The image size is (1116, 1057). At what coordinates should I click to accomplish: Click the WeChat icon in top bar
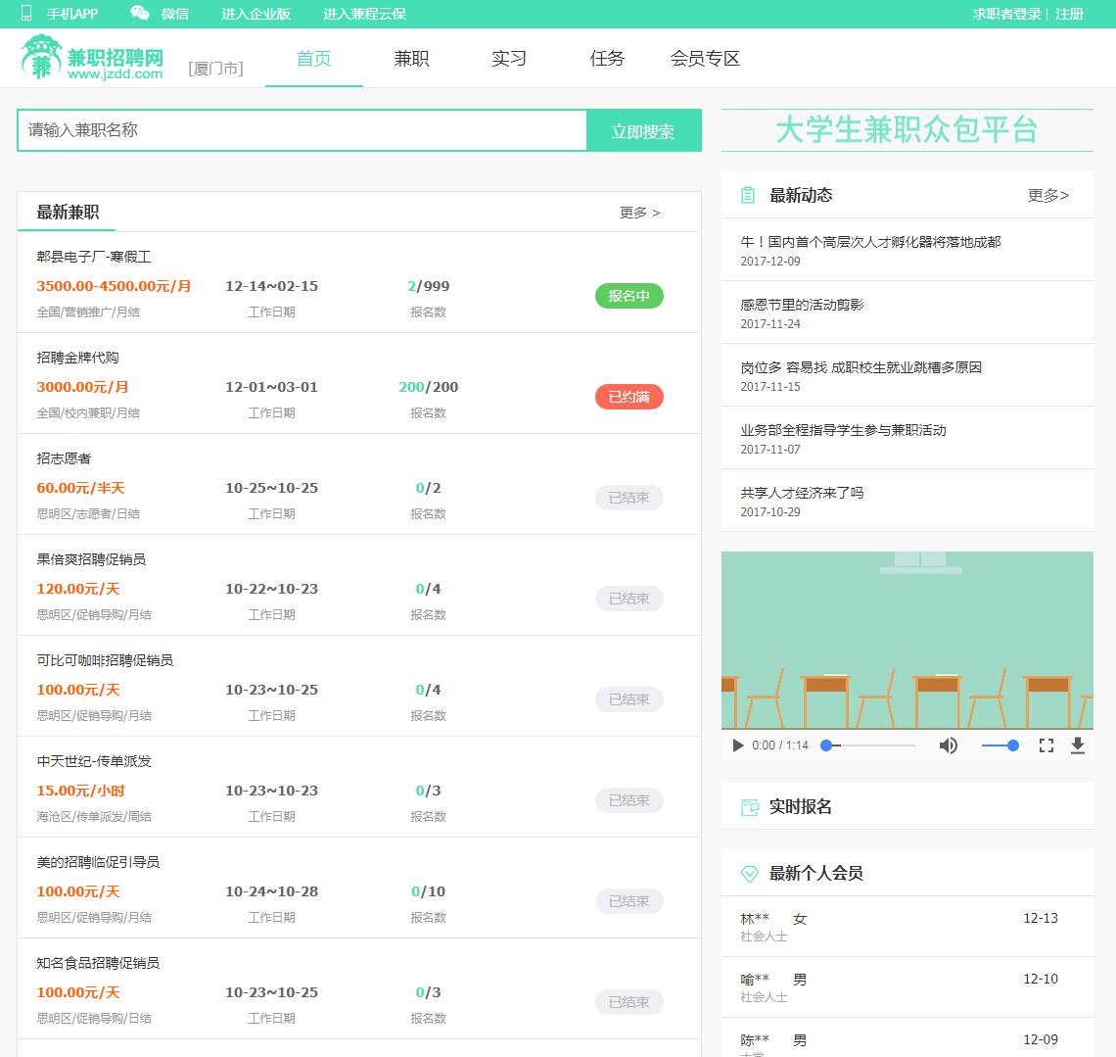point(140,14)
